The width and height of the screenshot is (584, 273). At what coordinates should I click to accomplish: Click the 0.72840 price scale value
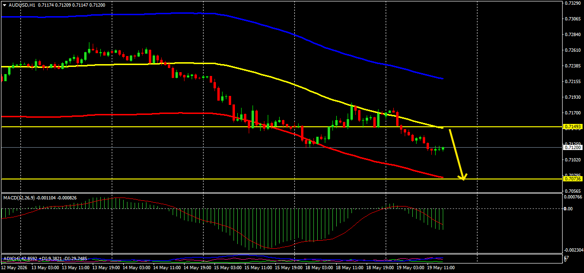click(573, 35)
